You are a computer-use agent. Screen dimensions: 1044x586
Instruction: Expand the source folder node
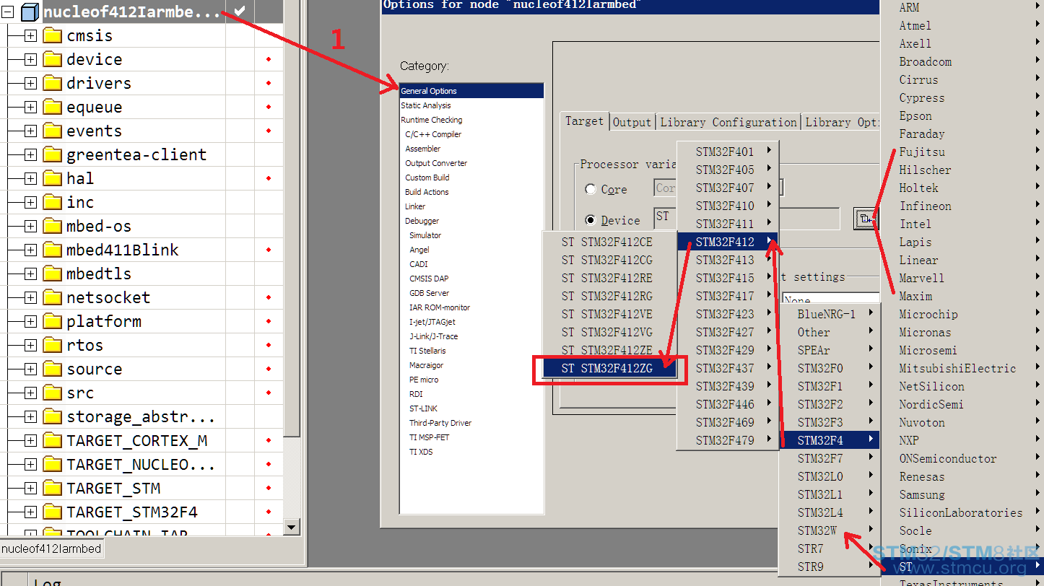click(x=30, y=369)
